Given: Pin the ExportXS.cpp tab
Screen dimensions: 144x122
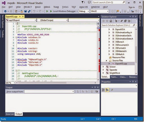Looking at the screenshot, I should [20, 17].
